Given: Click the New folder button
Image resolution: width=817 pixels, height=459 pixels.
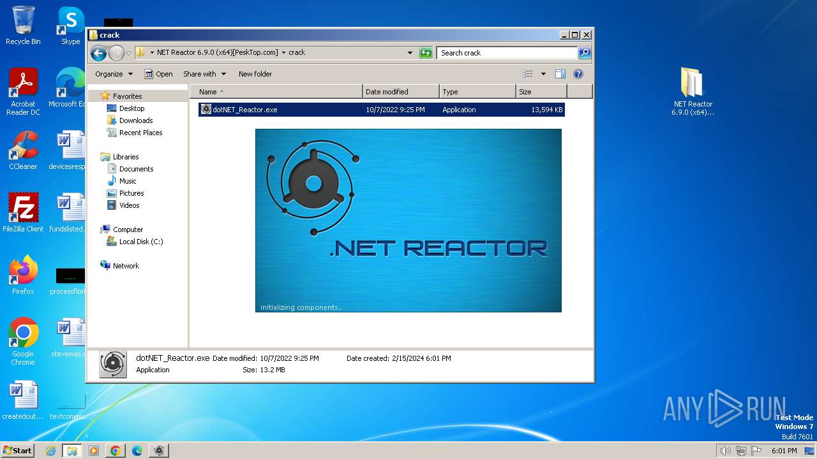Looking at the screenshot, I should pyautogui.click(x=255, y=74).
